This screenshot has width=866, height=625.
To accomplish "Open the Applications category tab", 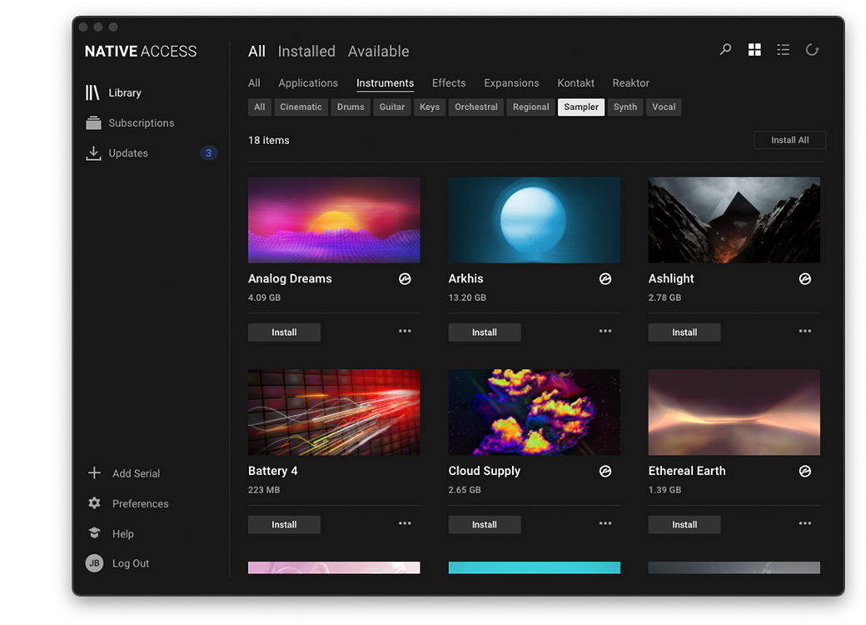I will tap(308, 82).
